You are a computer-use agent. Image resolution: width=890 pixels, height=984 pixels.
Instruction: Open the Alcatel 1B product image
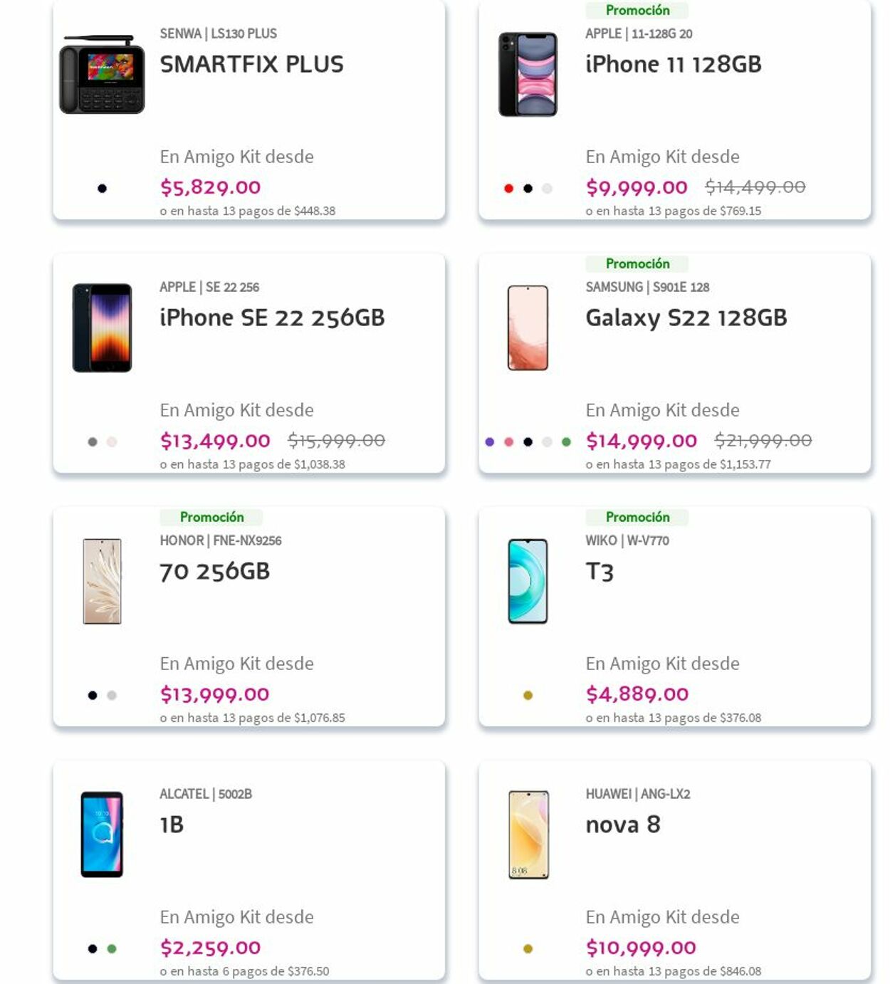tap(102, 834)
